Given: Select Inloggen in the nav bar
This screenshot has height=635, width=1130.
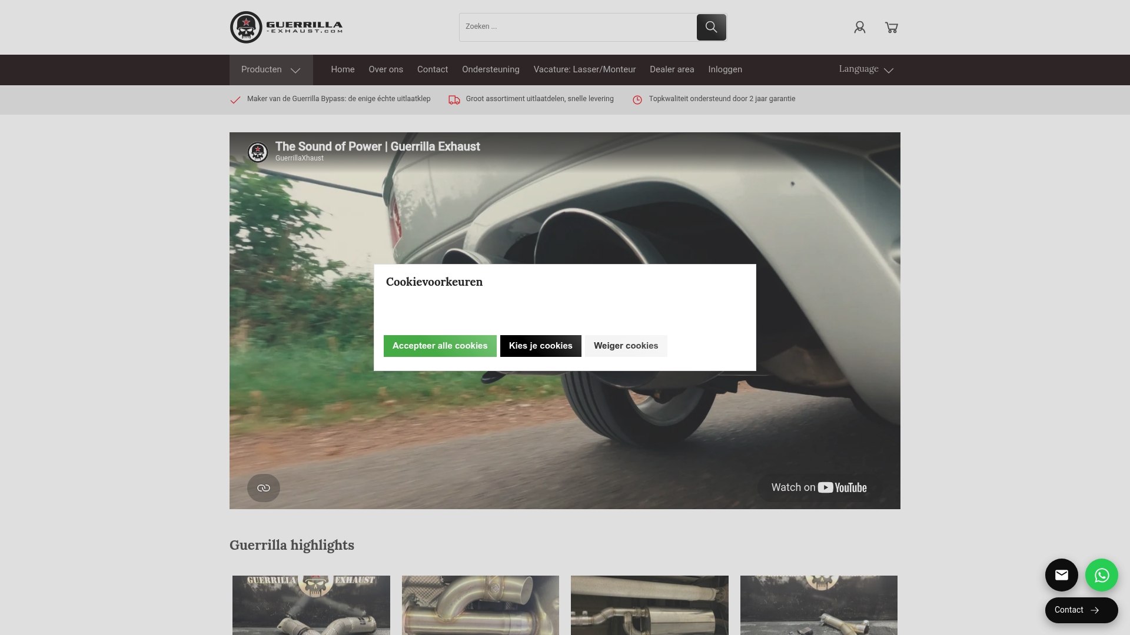Looking at the screenshot, I should [725, 69].
